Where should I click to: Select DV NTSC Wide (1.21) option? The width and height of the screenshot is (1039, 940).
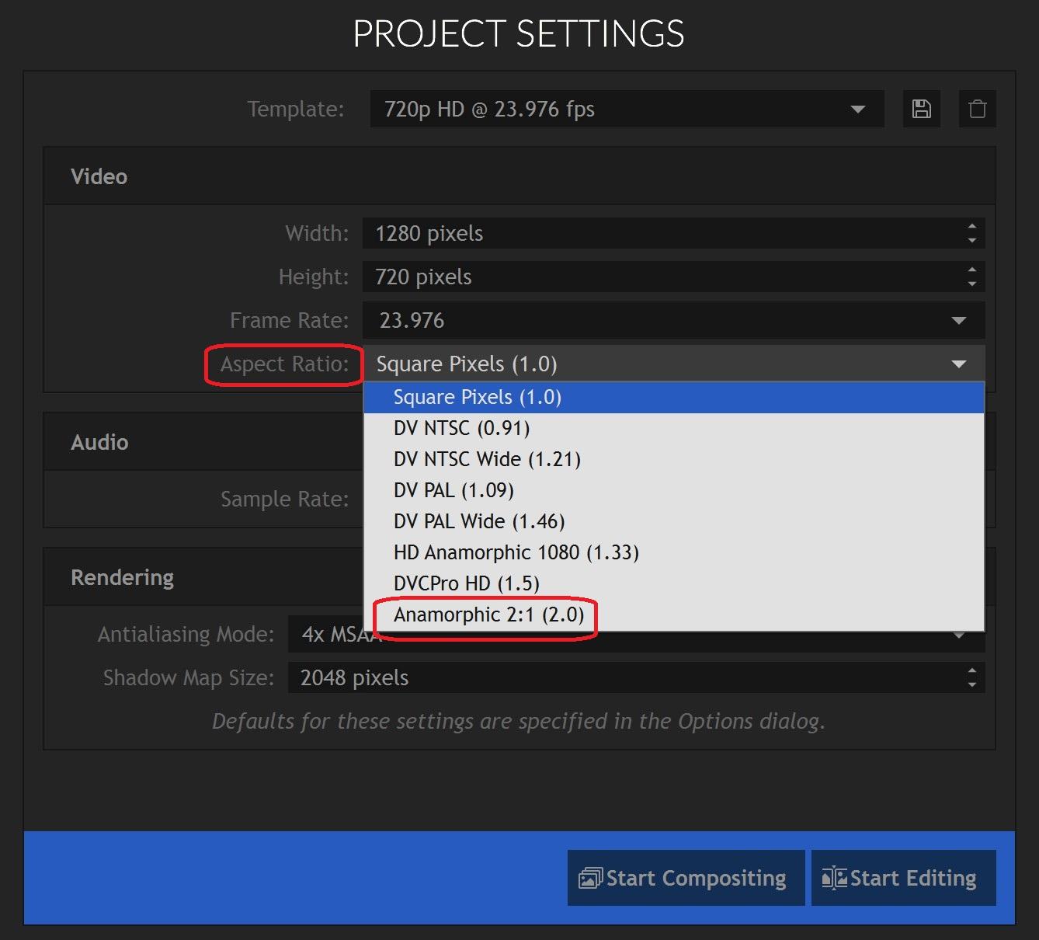[x=487, y=459]
